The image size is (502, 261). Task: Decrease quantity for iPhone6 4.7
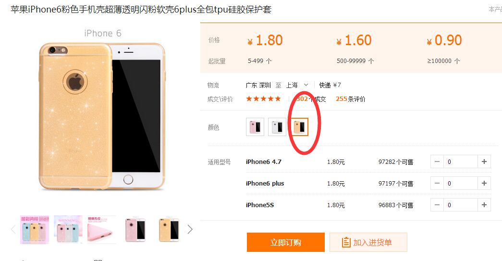pyautogui.click(x=437, y=162)
